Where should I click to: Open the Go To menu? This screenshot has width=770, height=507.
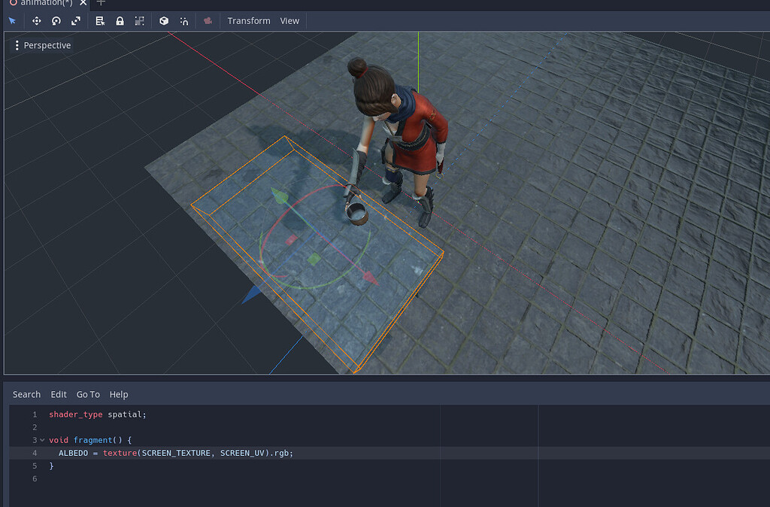click(88, 394)
